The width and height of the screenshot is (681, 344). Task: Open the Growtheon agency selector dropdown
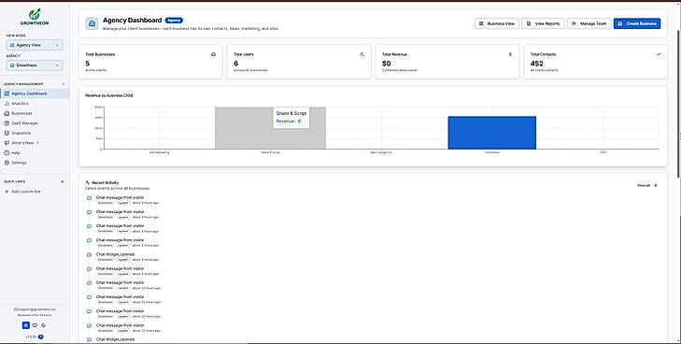coord(35,65)
